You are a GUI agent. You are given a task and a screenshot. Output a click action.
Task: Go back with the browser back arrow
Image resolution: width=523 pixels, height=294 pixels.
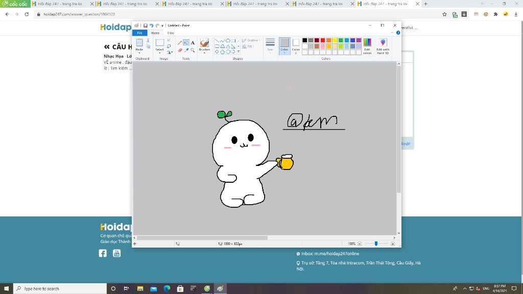pyautogui.click(x=7, y=14)
